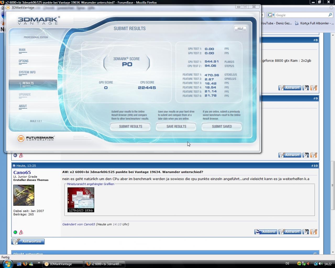
Task: Click quick-reply icon in post #8
Action: 314,88
